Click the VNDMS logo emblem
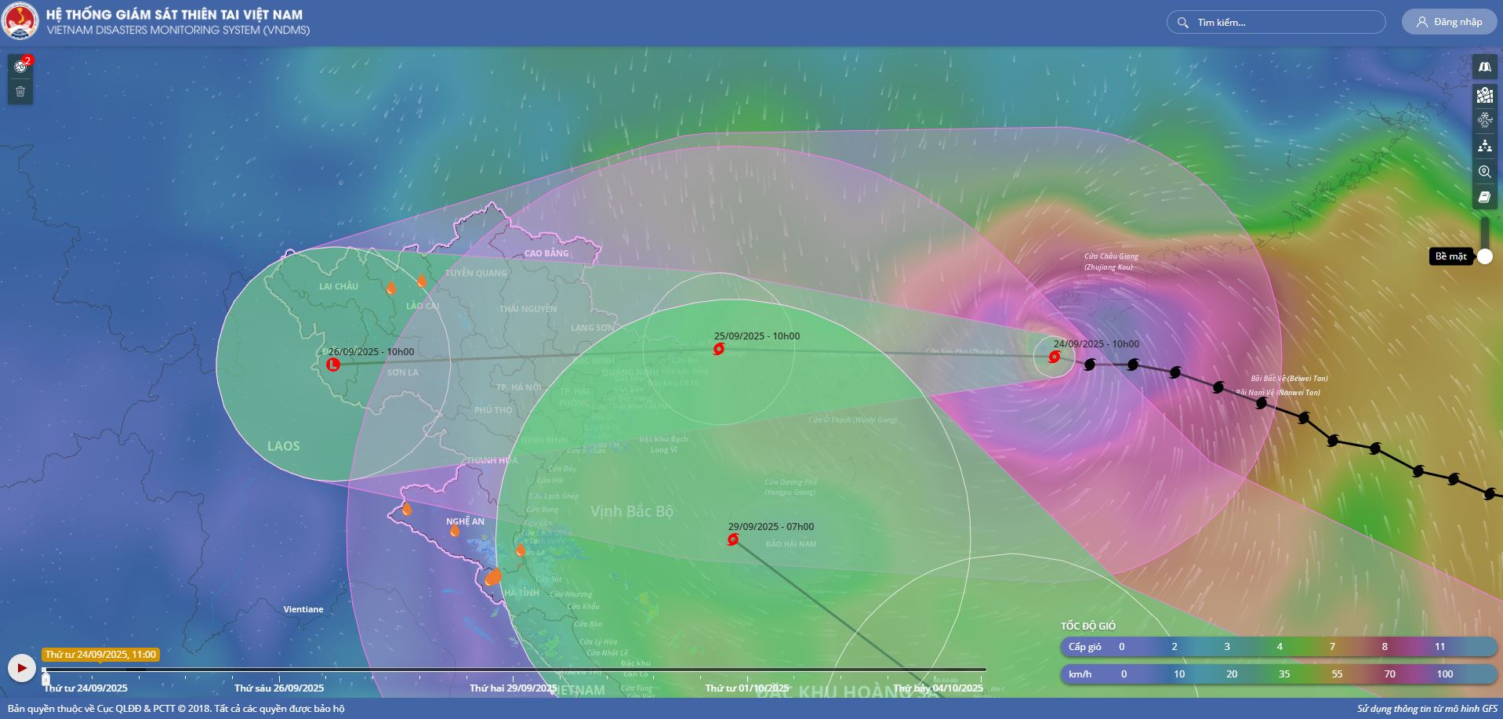Viewport: 1503px width, 719px height. (20, 22)
